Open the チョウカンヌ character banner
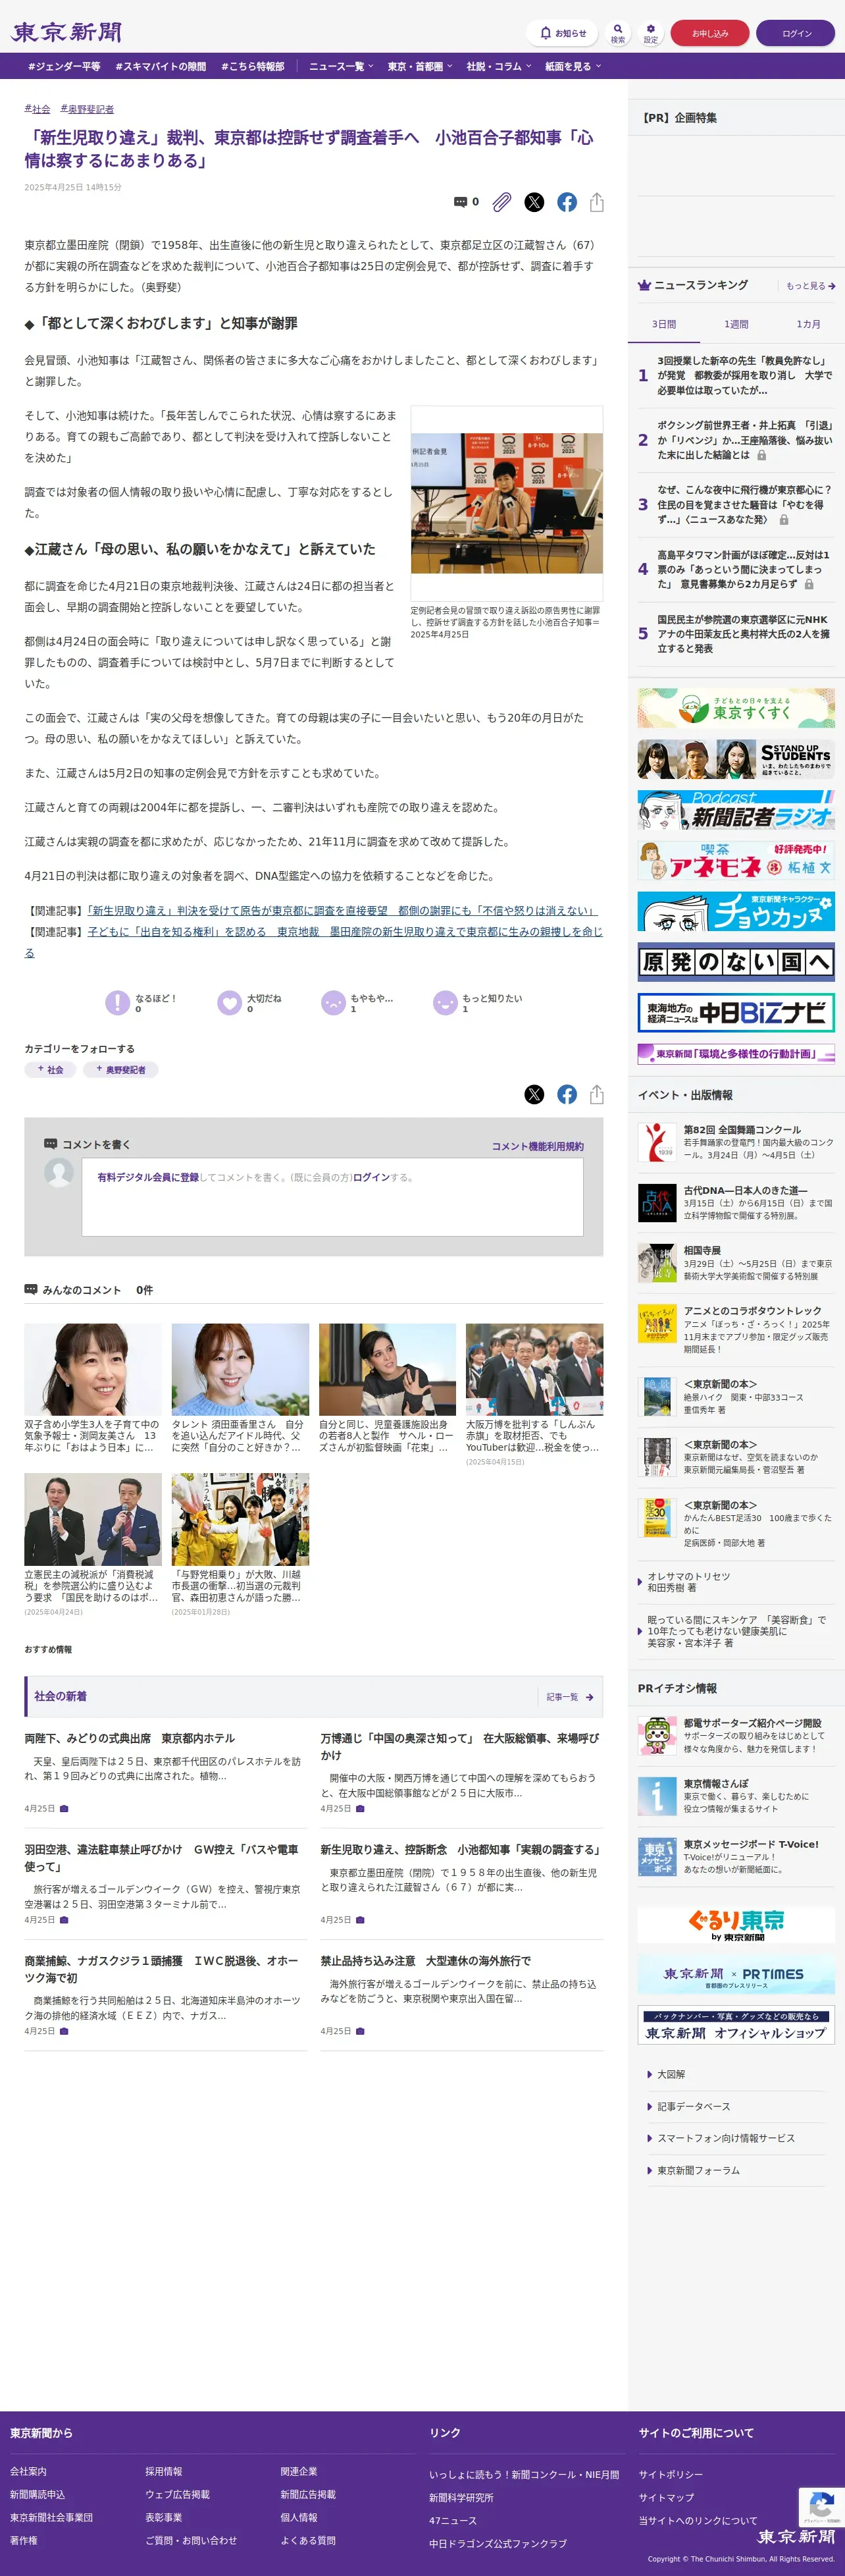The height and width of the screenshot is (2576, 845). (736, 911)
